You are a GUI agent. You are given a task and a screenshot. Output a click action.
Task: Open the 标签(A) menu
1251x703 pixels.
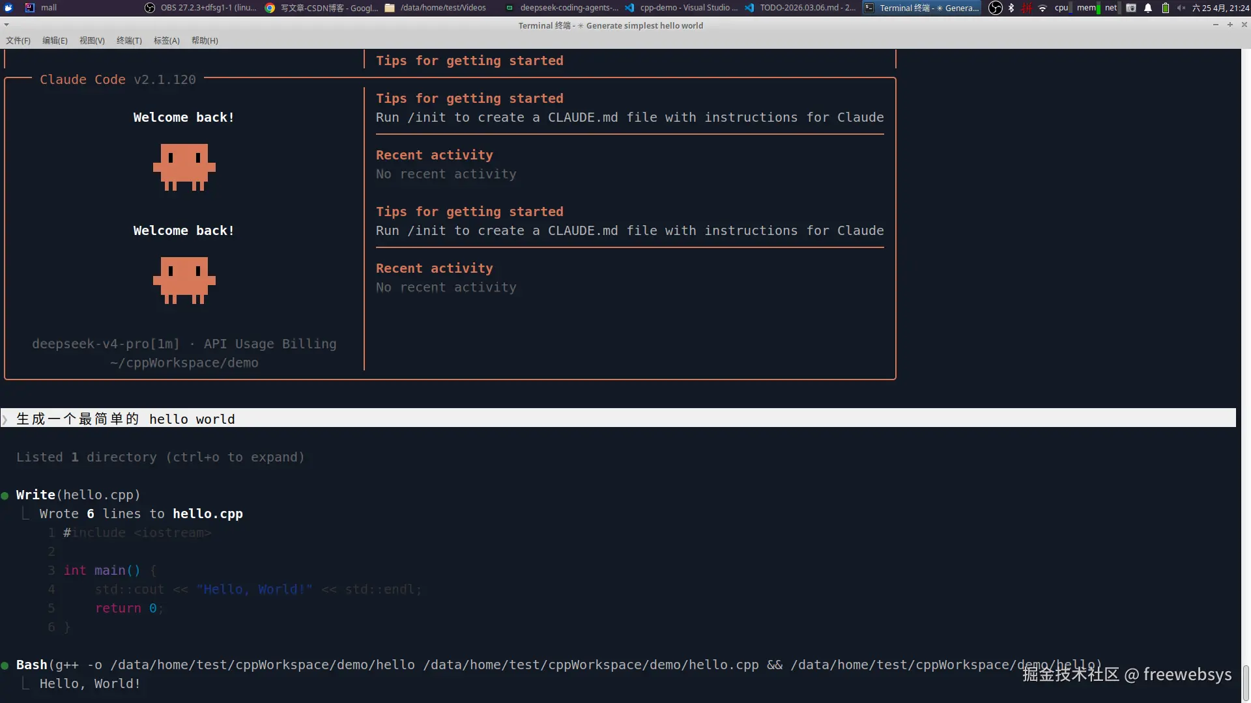pyautogui.click(x=166, y=40)
